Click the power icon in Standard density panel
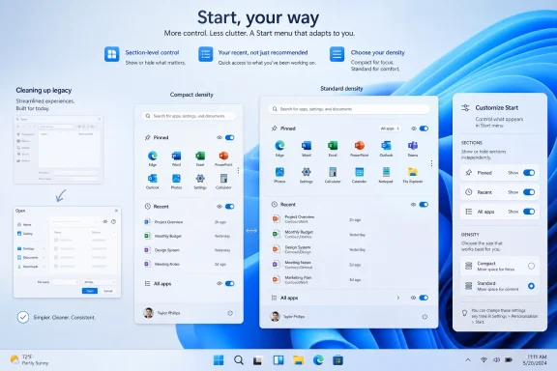The image size is (557, 371). coord(425,317)
